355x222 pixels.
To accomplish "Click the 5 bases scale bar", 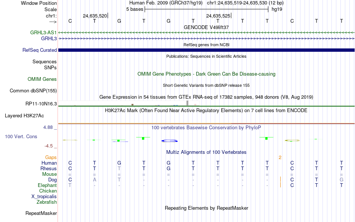I will 206,9.
